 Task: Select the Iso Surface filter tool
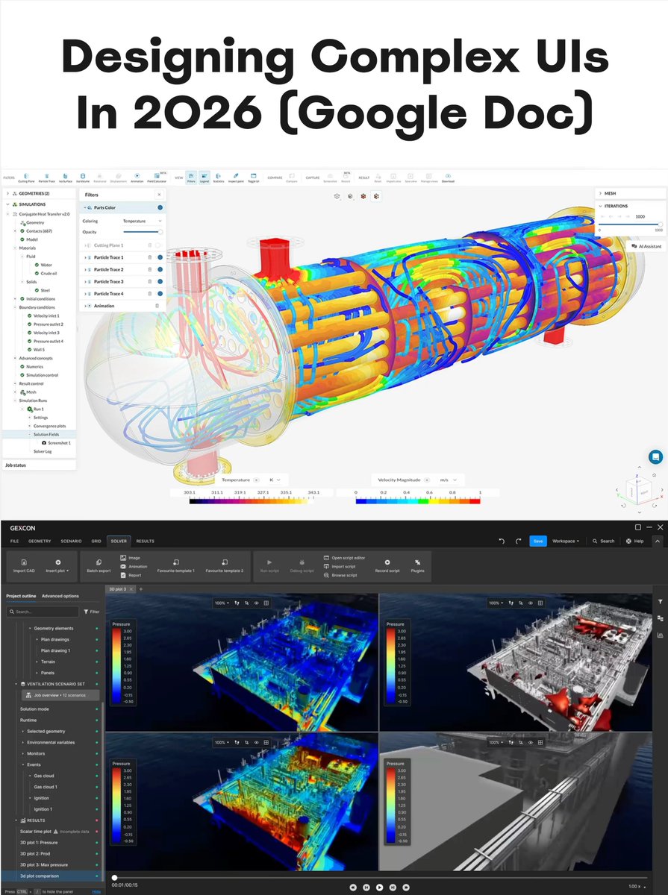pyautogui.click(x=65, y=178)
